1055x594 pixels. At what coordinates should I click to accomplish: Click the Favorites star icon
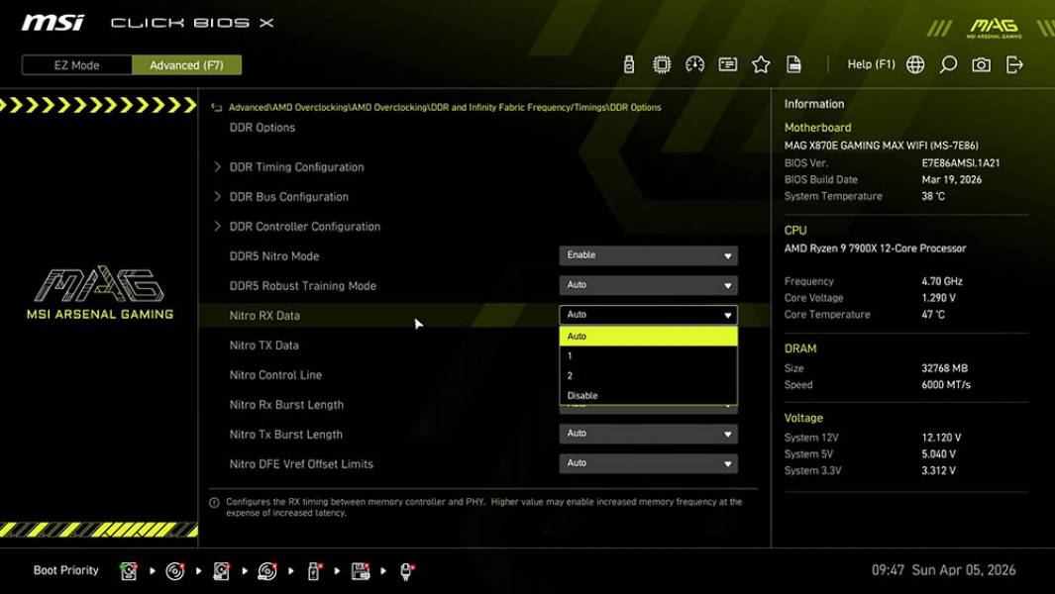pyautogui.click(x=761, y=63)
